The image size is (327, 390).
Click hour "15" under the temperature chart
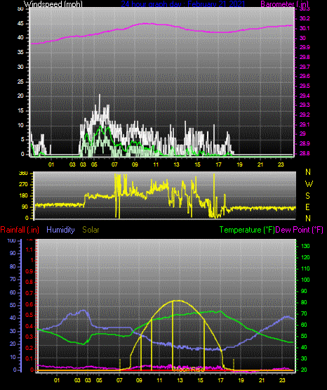(200, 380)
